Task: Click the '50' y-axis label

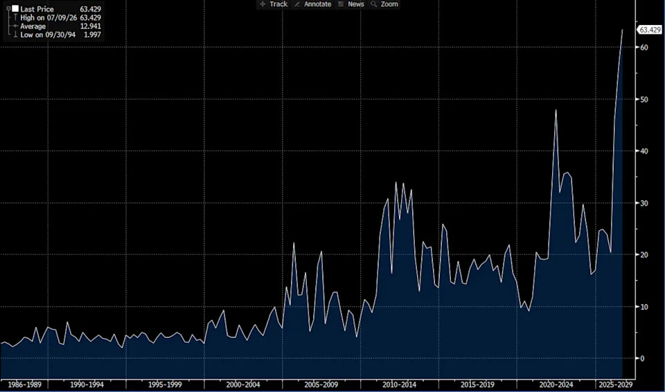Action: (644, 99)
